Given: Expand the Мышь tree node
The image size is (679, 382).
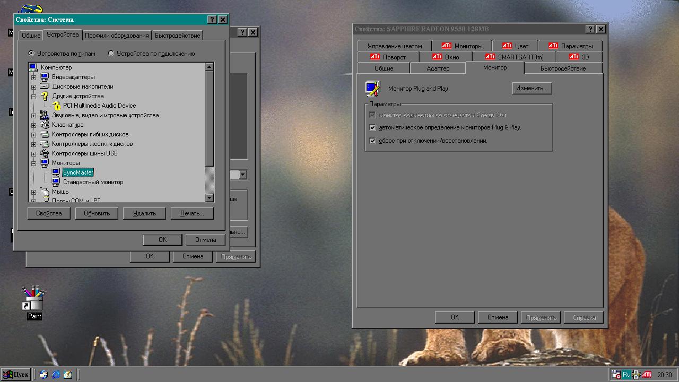Looking at the screenshot, I should pos(34,192).
